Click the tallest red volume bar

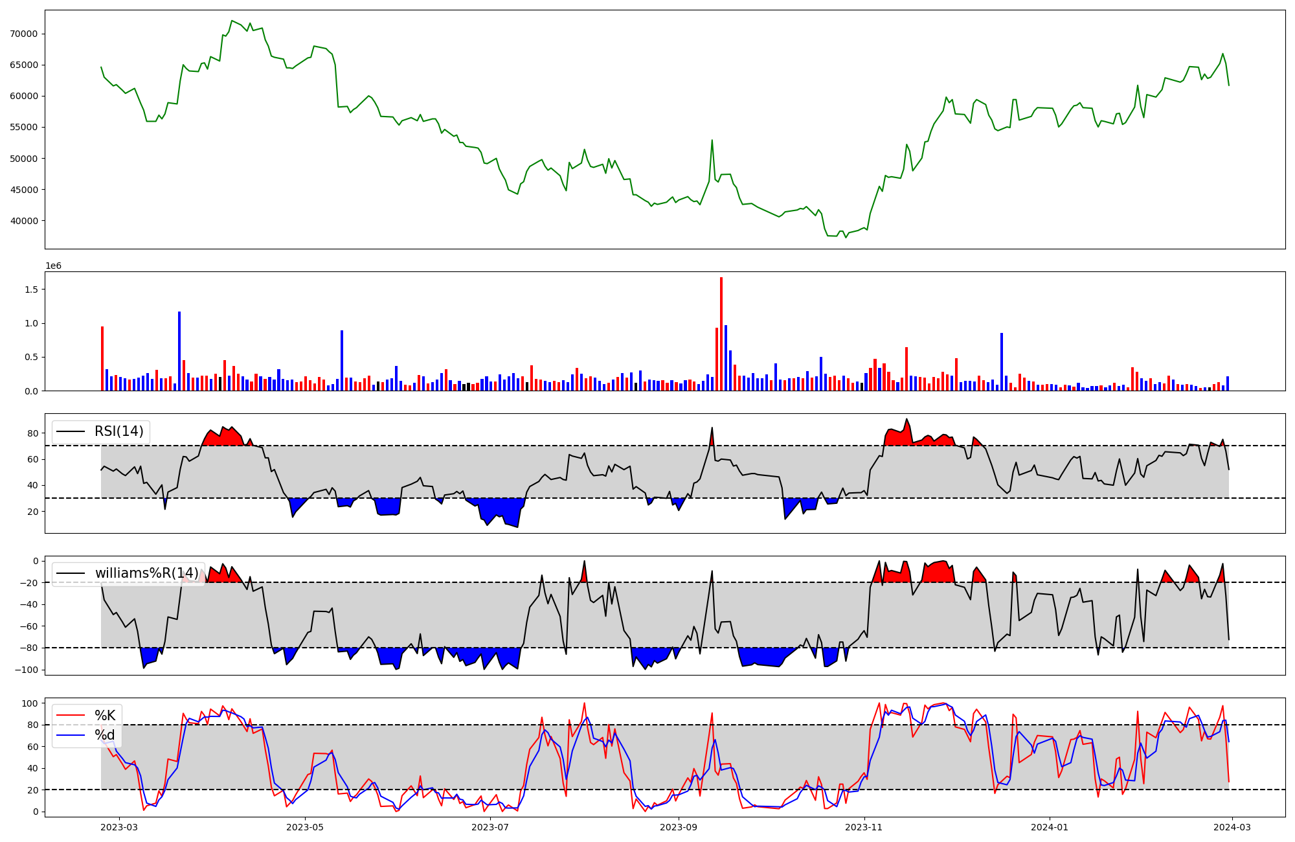pyautogui.click(x=721, y=334)
